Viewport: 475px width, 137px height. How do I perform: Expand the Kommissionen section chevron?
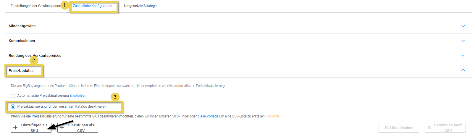pos(463,41)
